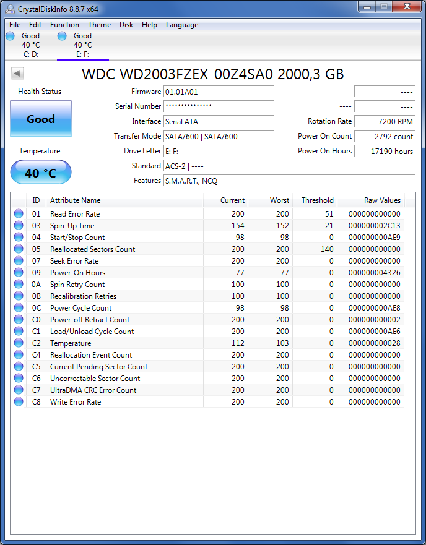
Task: Open the Language menu
Action: [182, 25]
